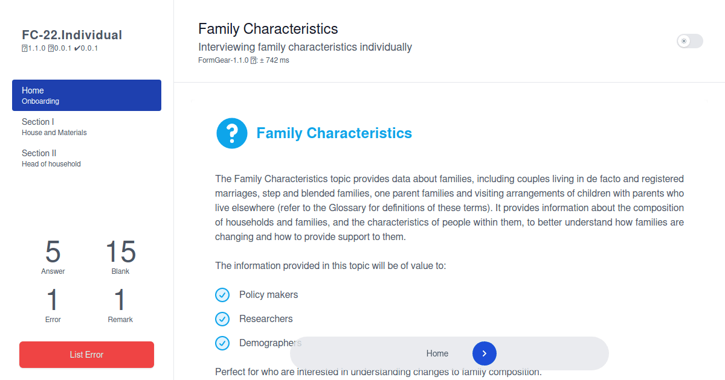Select Section II Head of household

click(x=86, y=158)
